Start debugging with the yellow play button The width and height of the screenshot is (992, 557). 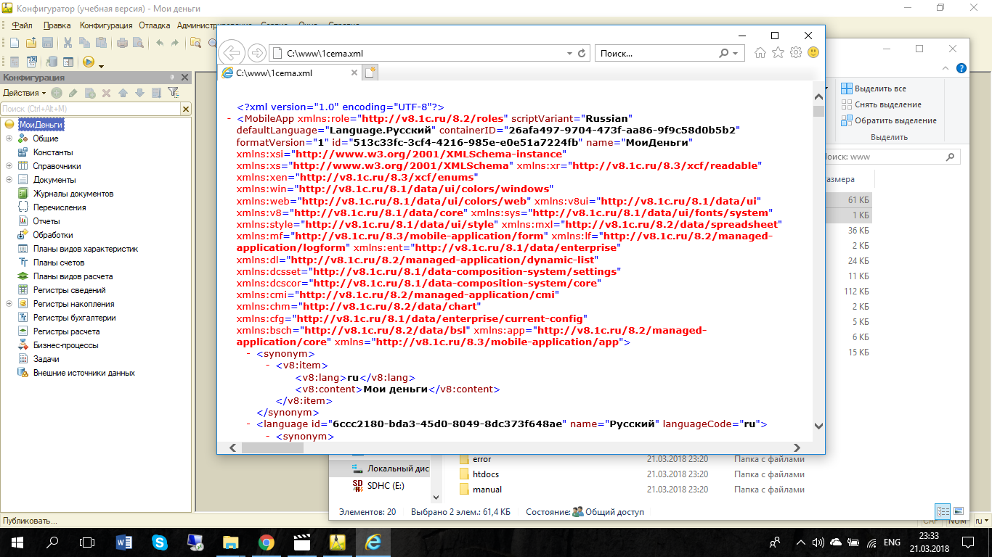tap(88, 62)
